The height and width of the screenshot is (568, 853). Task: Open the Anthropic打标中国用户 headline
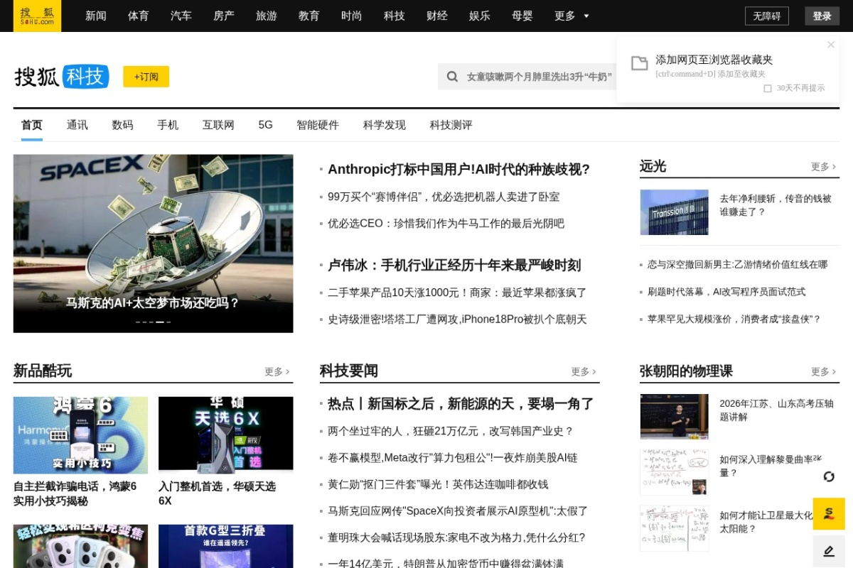pyautogui.click(x=459, y=169)
